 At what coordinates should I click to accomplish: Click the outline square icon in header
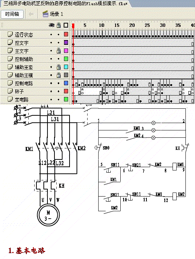tap(66, 25)
